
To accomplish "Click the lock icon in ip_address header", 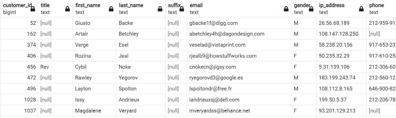I will (x=361, y=9).
